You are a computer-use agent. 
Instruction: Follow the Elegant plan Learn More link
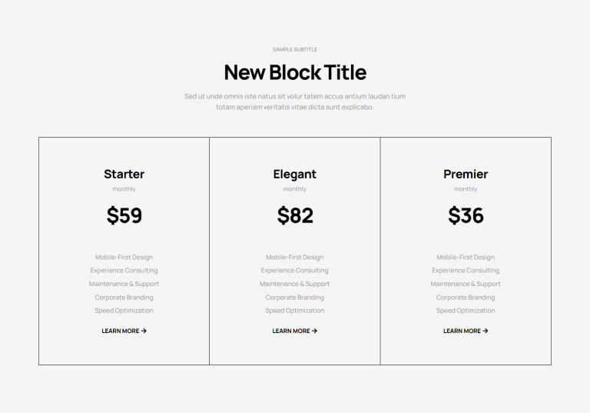(291, 331)
